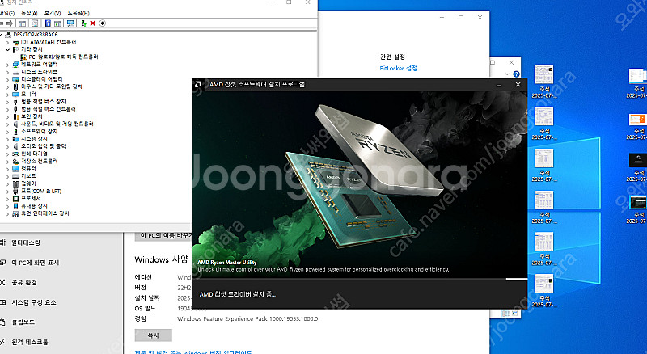The image size is (647, 354).
Task: Select 범용 직렬 버스 컨트롤러 row
Action: tap(49, 109)
